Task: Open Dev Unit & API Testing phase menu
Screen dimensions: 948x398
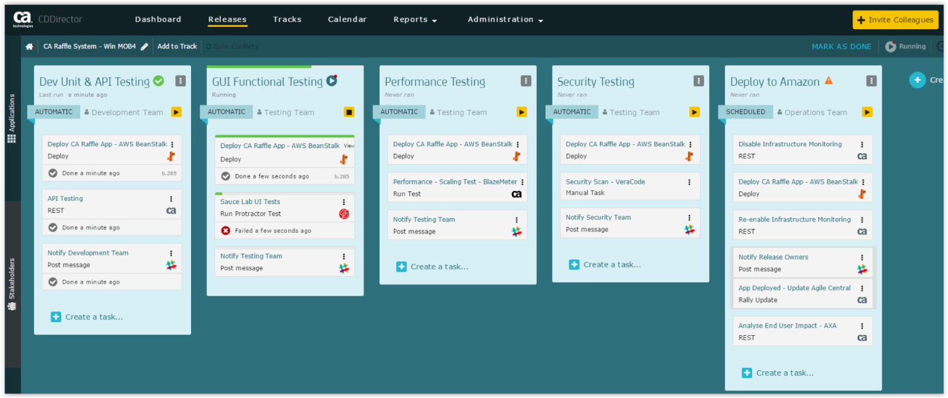Action: 180,81
